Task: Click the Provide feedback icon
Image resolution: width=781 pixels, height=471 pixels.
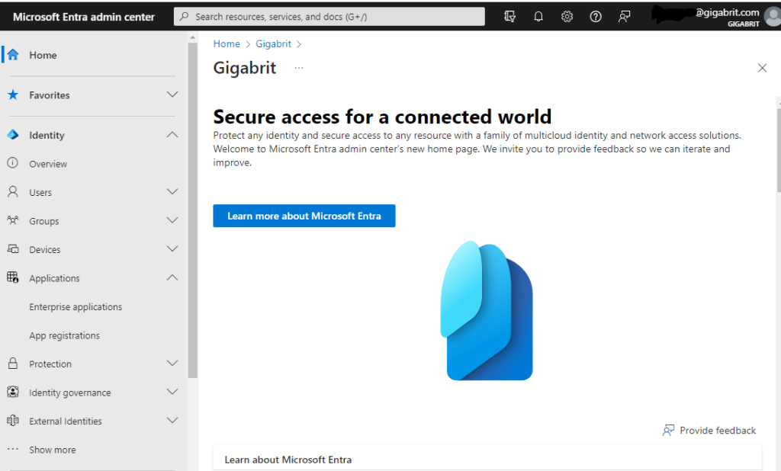Action: (668, 430)
